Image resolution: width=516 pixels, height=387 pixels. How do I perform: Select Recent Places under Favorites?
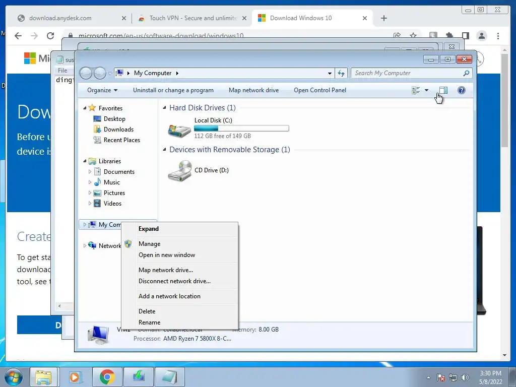tap(122, 140)
